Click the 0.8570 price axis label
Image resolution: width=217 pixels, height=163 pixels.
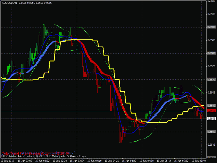tap(211, 80)
